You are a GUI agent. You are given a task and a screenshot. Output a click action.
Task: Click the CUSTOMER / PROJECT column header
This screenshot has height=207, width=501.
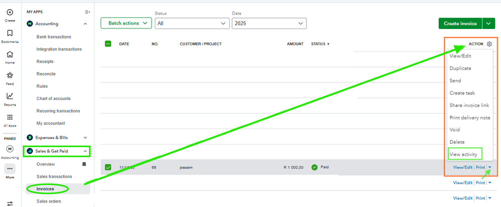(201, 44)
